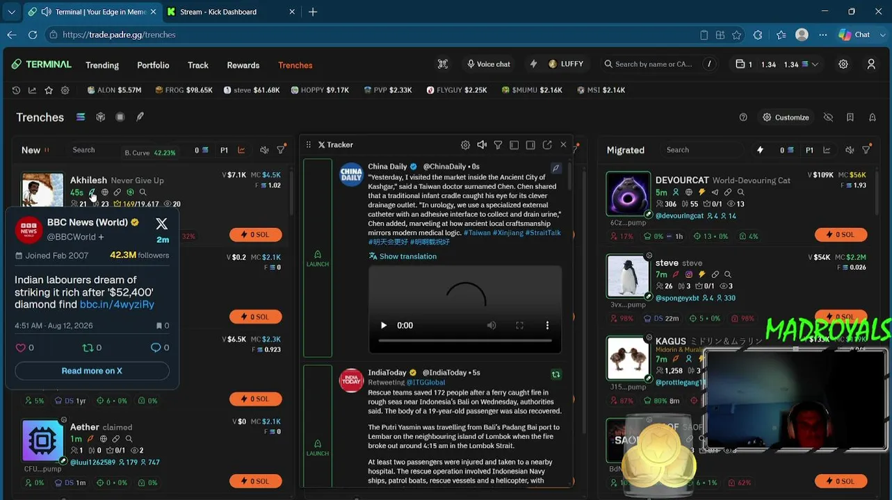Open P1 preset selector in Migrated column

click(809, 150)
